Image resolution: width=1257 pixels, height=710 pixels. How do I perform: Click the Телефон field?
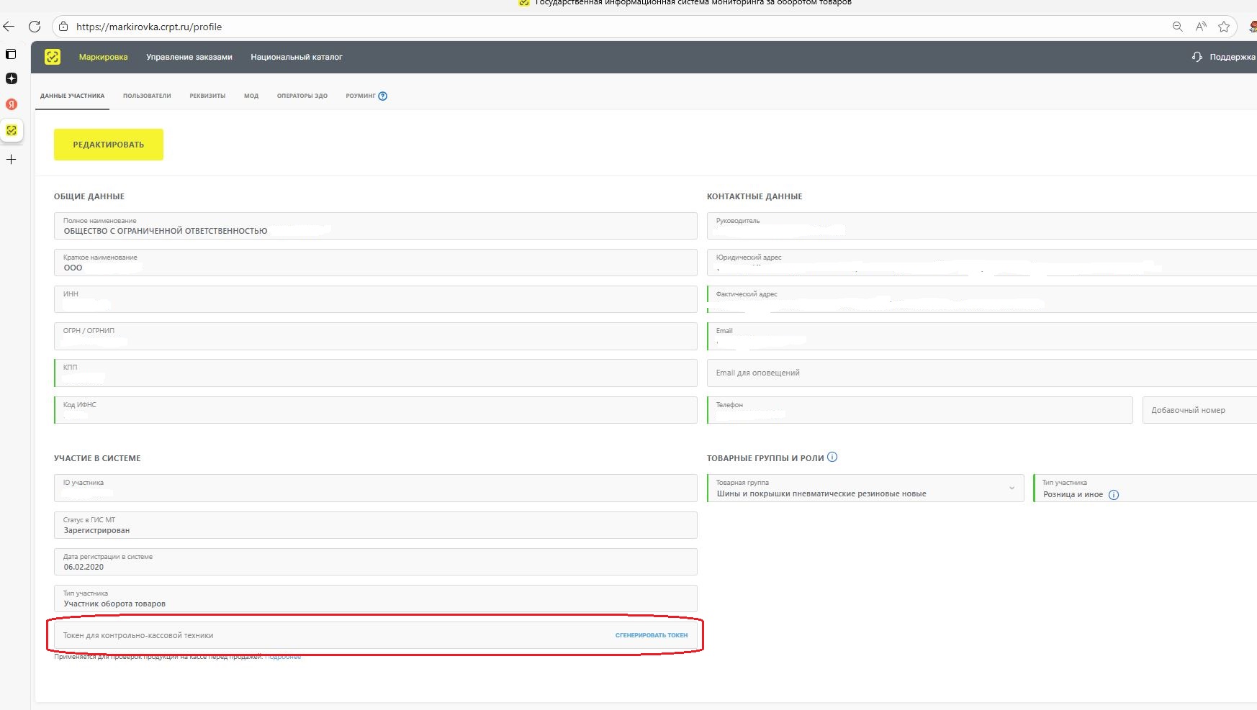[919, 410]
